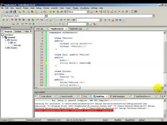Image resolution: width=167 pixels, height=125 pixels.
Task: Rebuild the project
Action: click(x=62, y=12)
